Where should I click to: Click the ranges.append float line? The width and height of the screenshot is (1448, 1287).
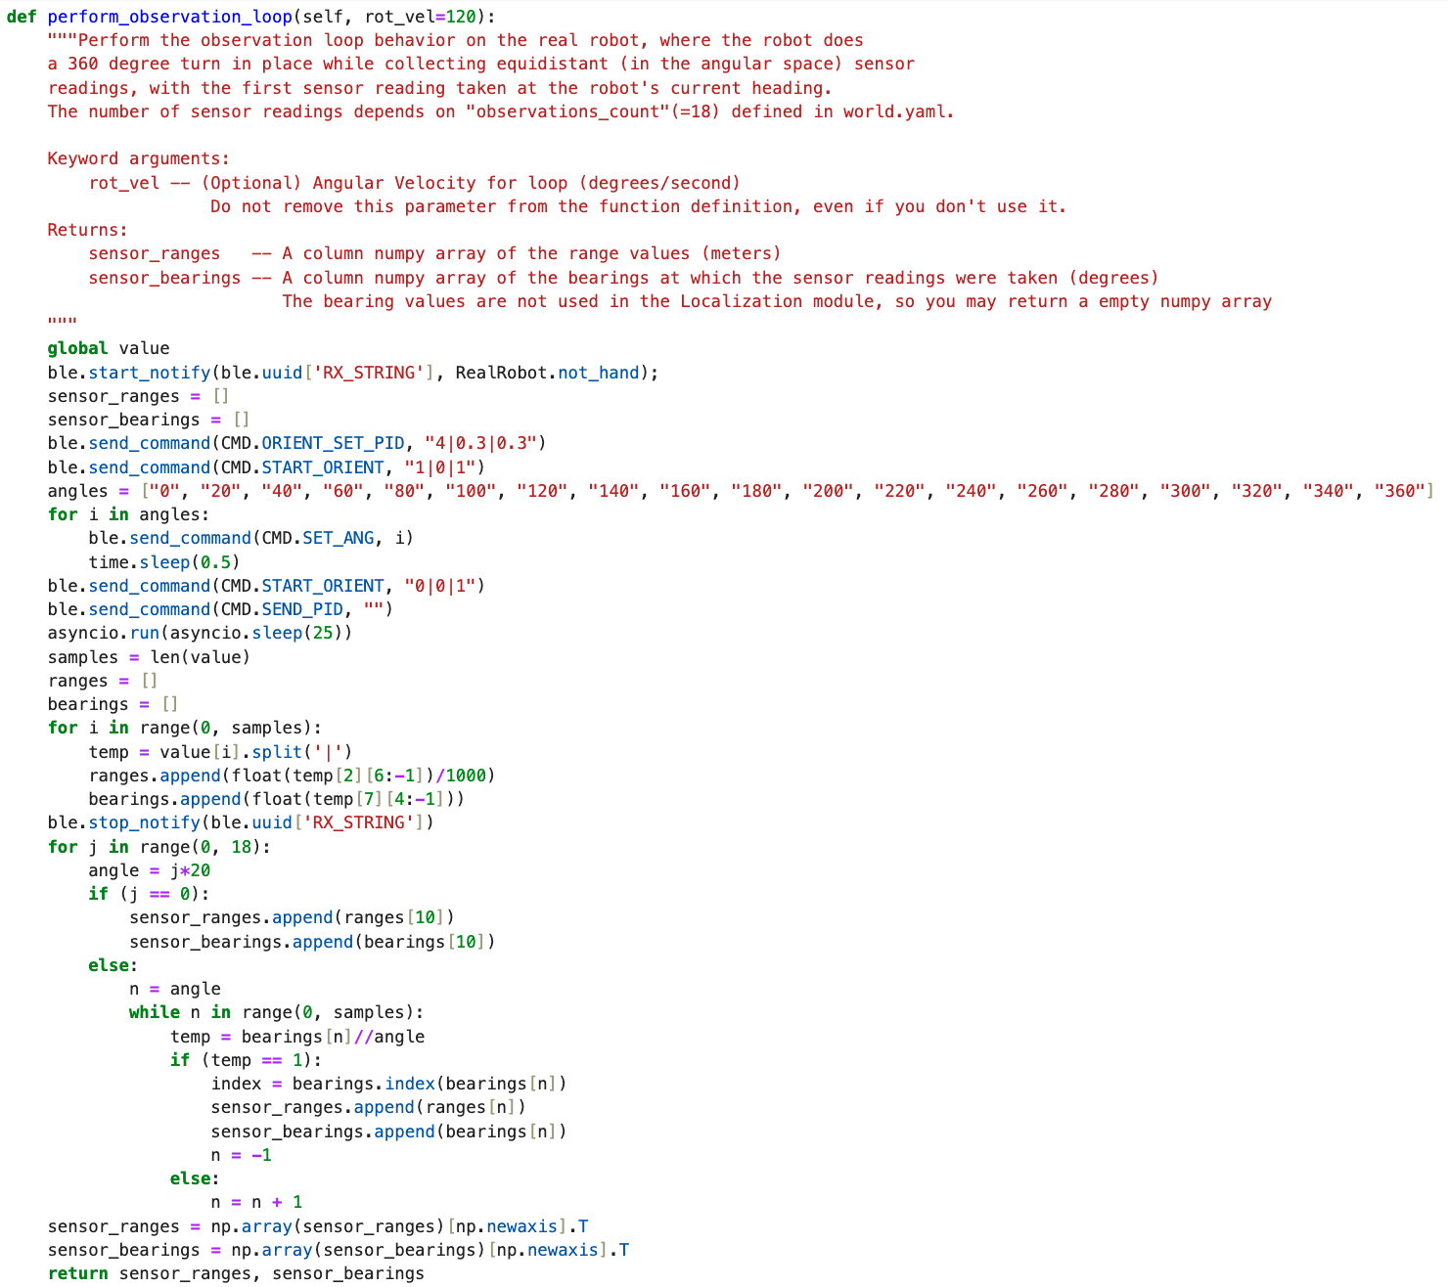pyautogui.click(x=292, y=776)
